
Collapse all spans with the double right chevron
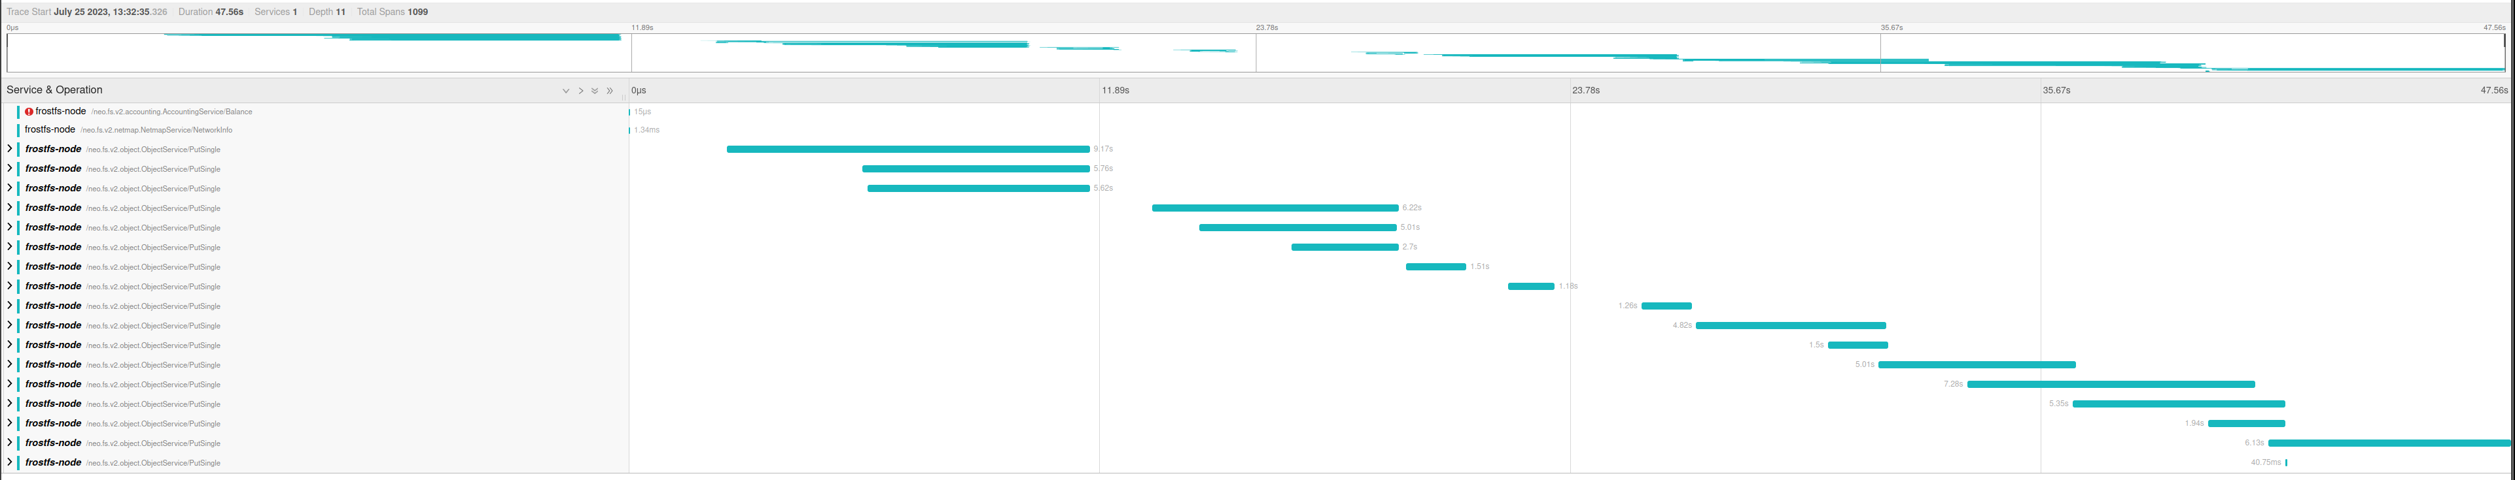point(610,91)
